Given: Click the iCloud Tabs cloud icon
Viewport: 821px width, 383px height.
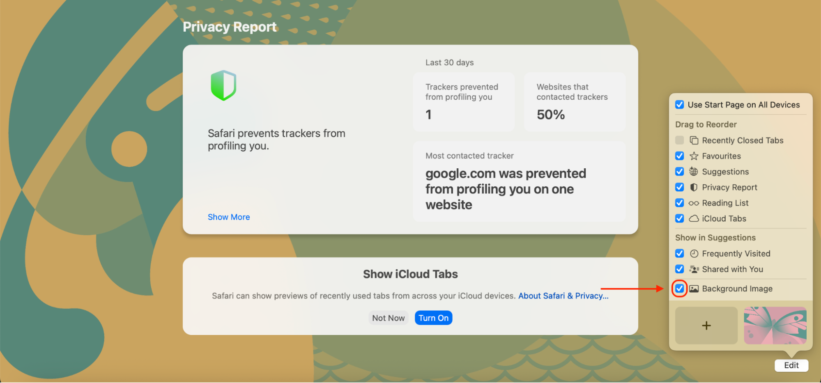Looking at the screenshot, I should tap(694, 218).
